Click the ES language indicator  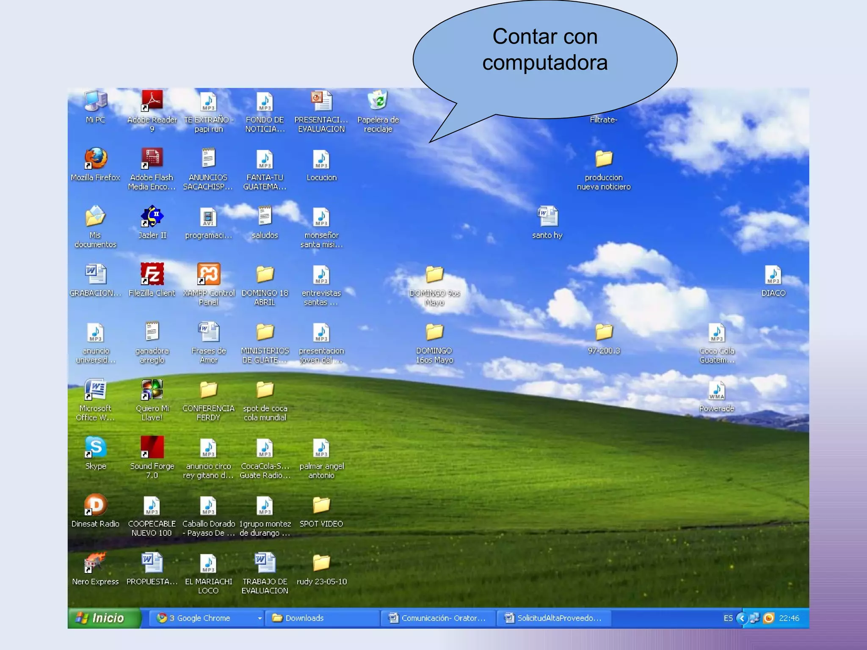728,618
